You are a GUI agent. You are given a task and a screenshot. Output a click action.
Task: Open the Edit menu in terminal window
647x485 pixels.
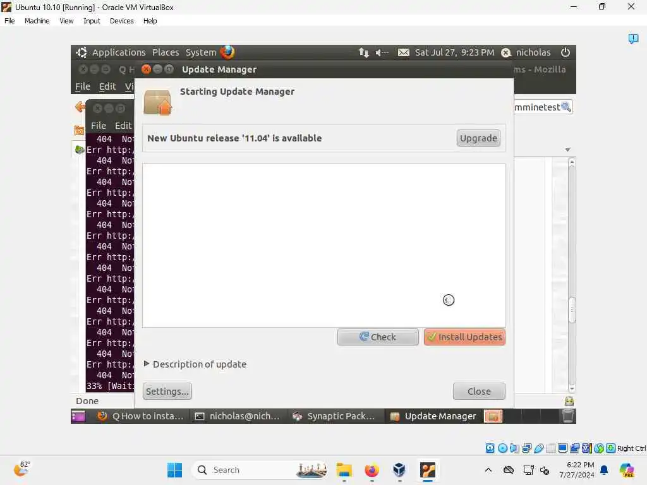tap(123, 126)
